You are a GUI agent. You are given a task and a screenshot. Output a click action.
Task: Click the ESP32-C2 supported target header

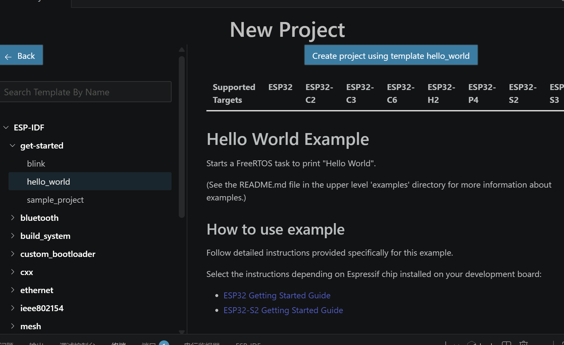coord(319,93)
